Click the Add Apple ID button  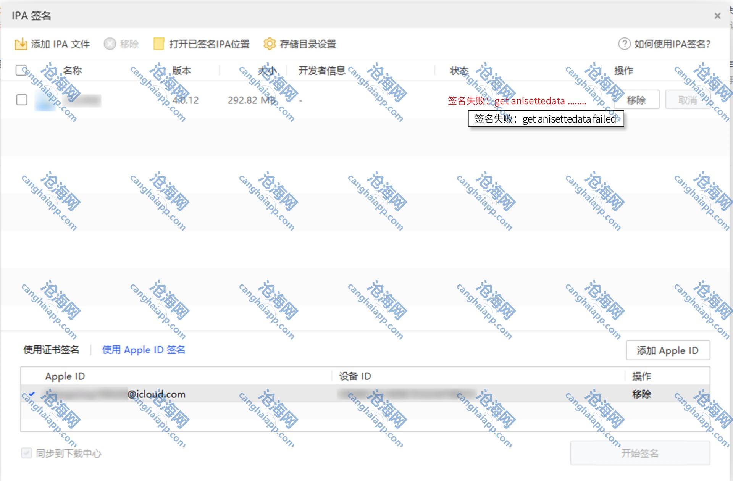tap(668, 350)
